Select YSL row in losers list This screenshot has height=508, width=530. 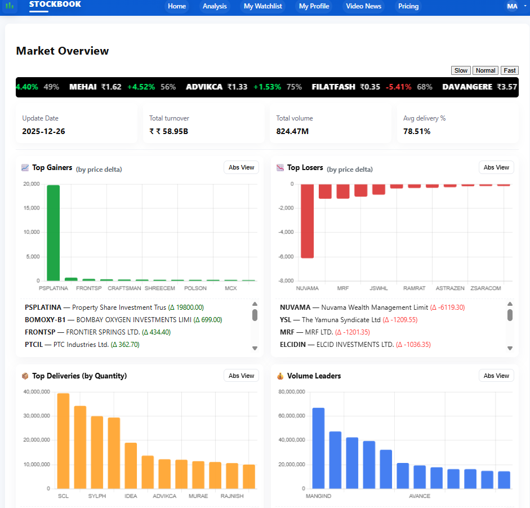[x=349, y=320]
